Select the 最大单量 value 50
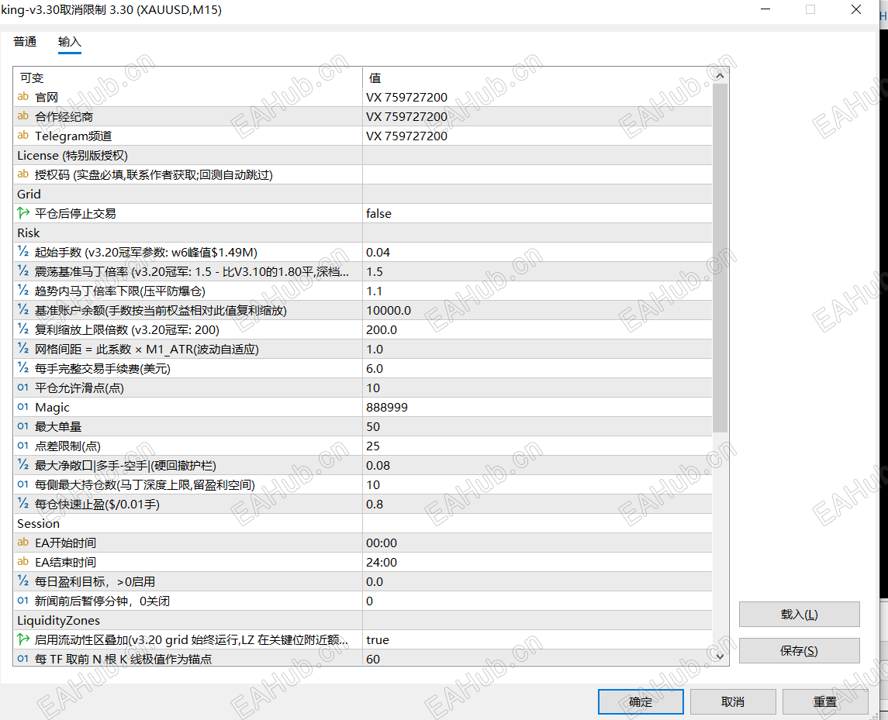888x720 pixels. click(x=537, y=427)
